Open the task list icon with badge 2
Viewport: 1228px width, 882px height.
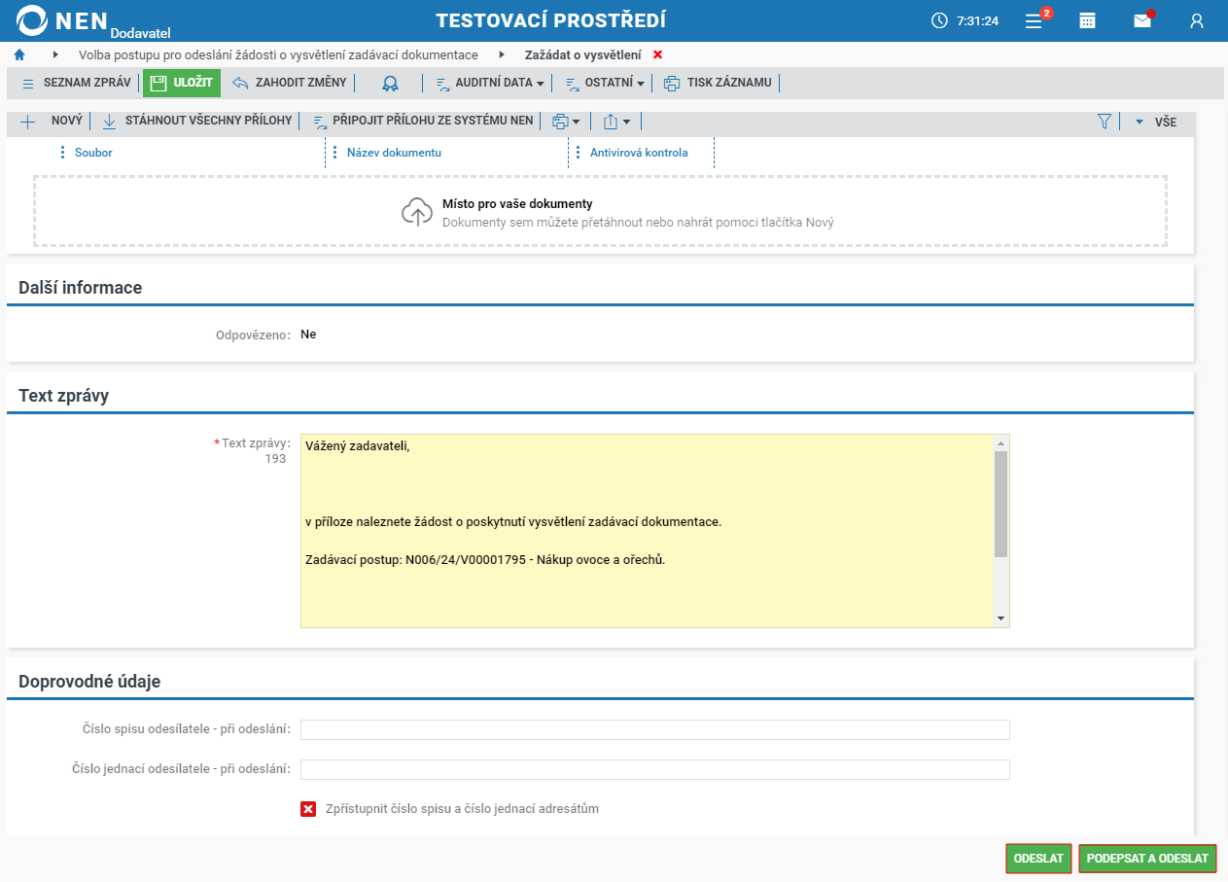click(1035, 20)
